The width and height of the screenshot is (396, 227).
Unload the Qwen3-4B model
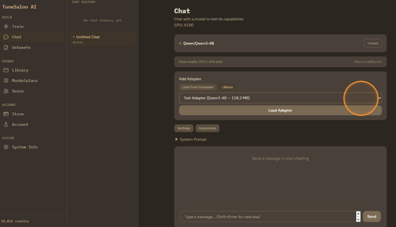coord(372,43)
